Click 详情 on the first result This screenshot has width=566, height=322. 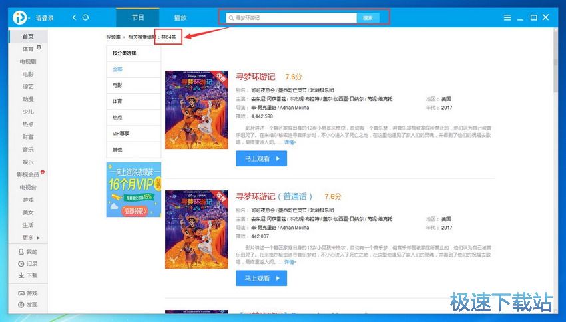point(290,142)
